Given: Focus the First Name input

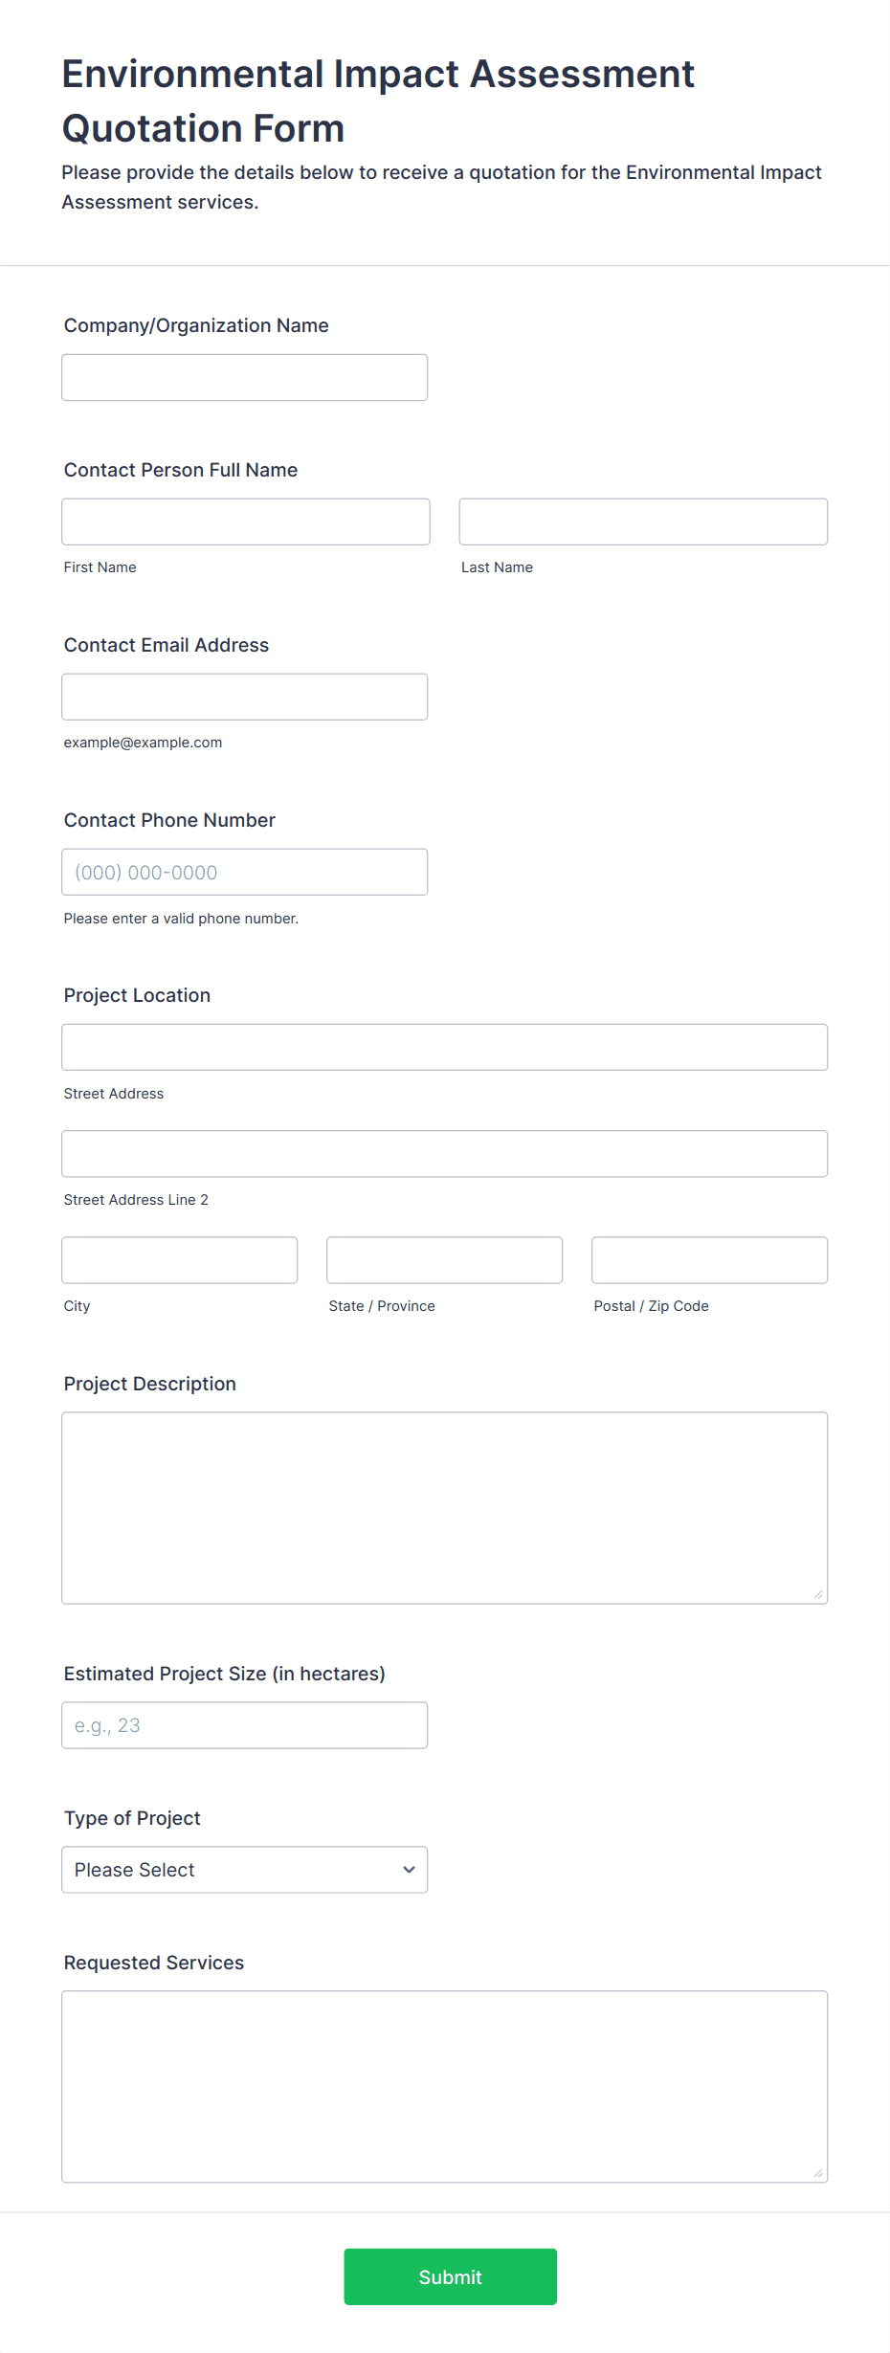Looking at the screenshot, I should [x=245, y=522].
